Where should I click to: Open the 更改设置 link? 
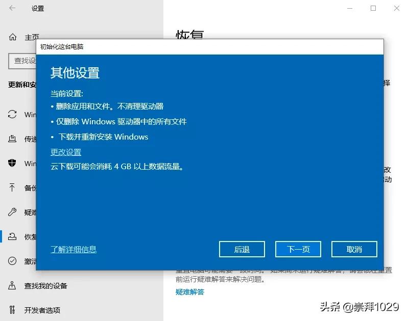click(x=66, y=152)
